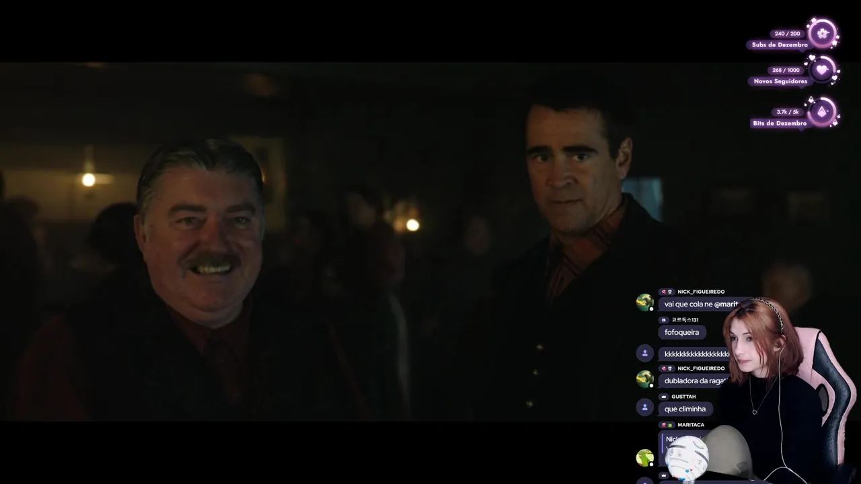The image size is (861, 484).
Task: Click the bits gem icon for Bits de Dezembro
Action: pos(822,112)
